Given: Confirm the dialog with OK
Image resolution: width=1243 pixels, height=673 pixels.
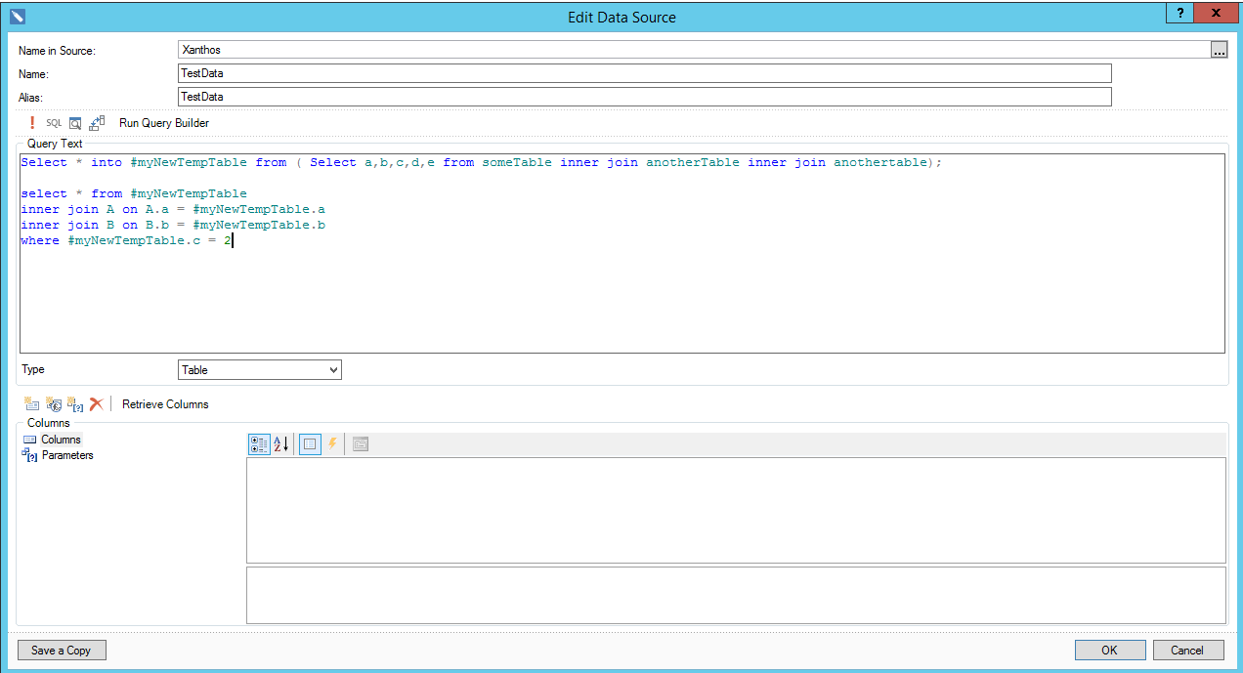Looking at the screenshot, I should coord(1109,651).
